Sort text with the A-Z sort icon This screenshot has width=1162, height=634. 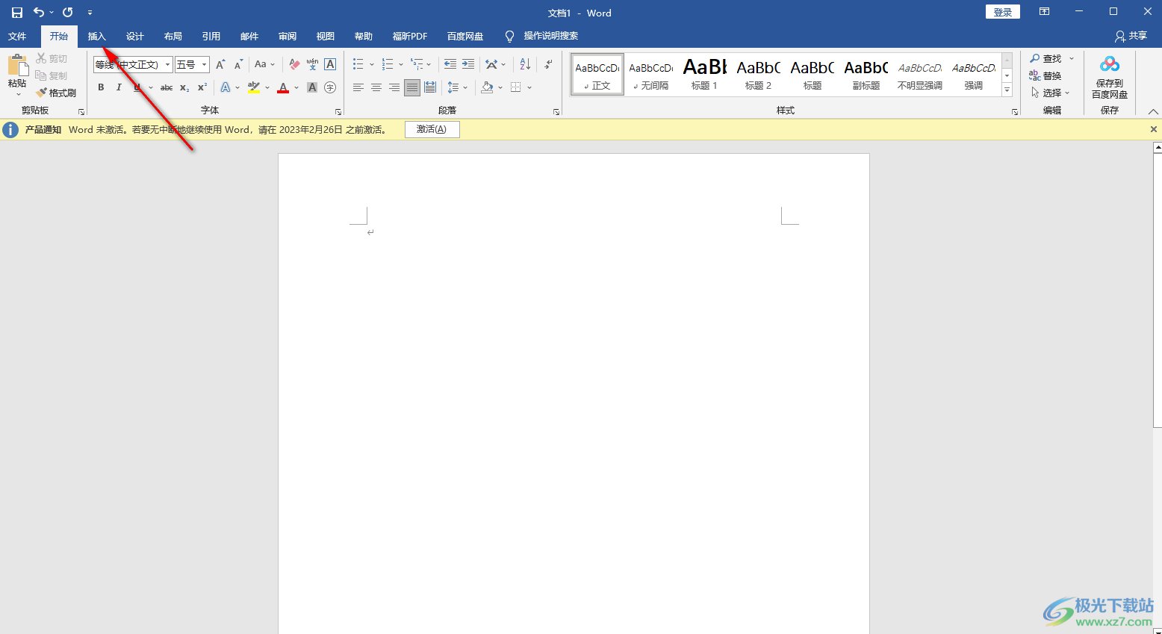(x=525, y=64)
